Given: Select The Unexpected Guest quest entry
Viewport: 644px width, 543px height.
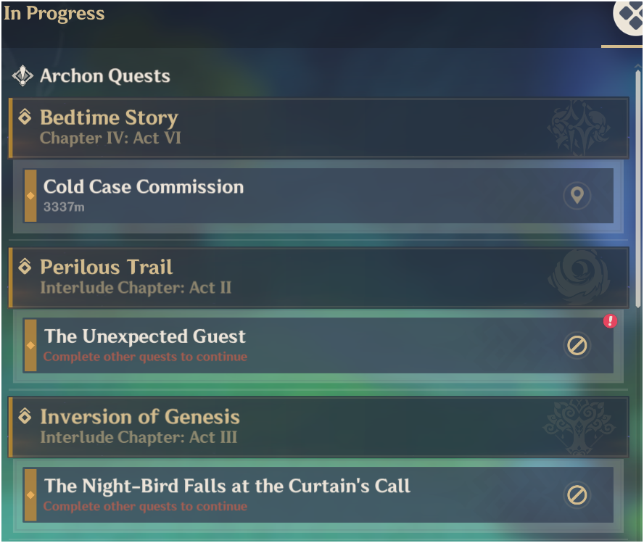Looking at the screenshot, I should [x=318, y=346].
